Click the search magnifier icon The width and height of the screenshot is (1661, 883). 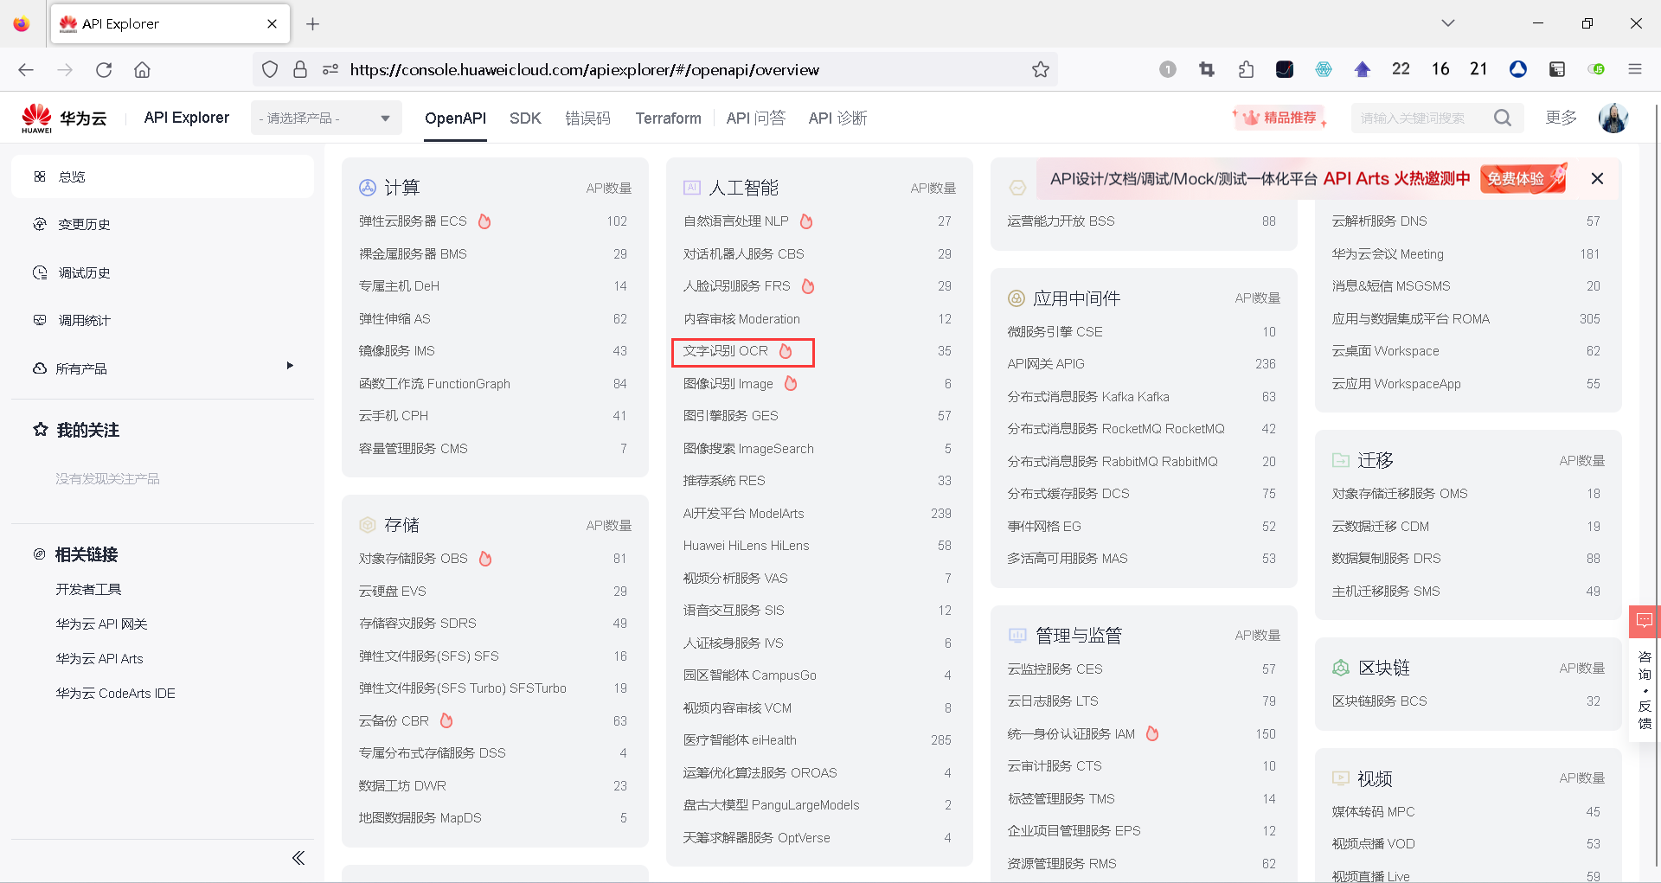click(1504, 118)
